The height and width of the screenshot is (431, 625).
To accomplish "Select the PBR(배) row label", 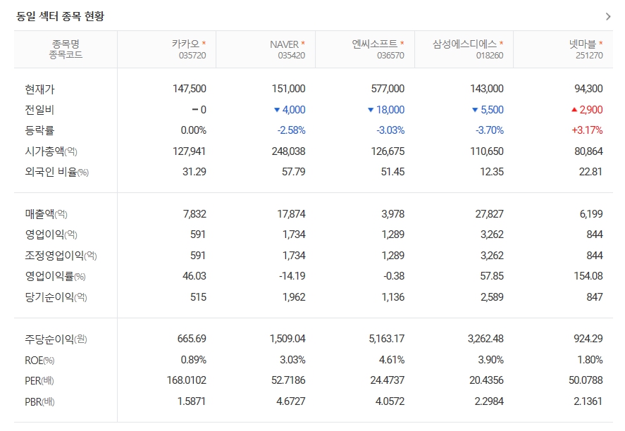I will tap(39, 401).
